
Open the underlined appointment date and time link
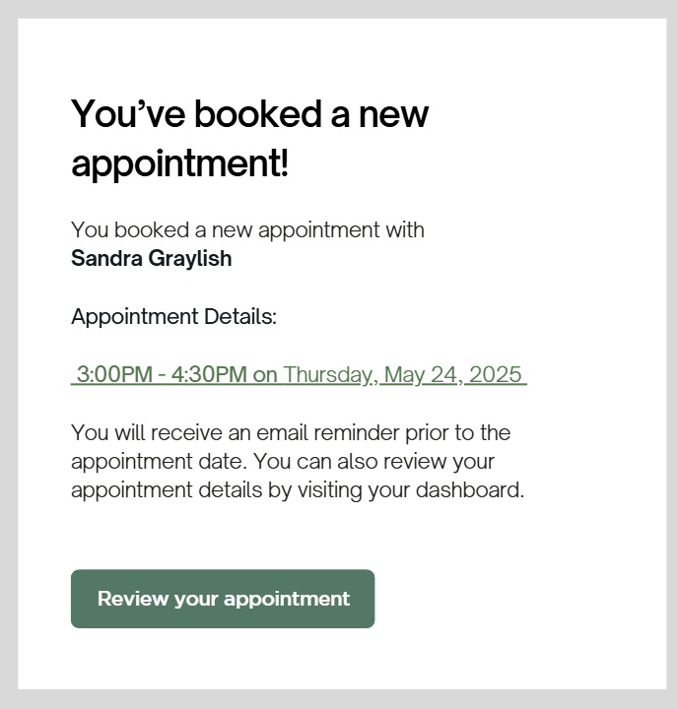pyautogui.click(x=299, y=375)
